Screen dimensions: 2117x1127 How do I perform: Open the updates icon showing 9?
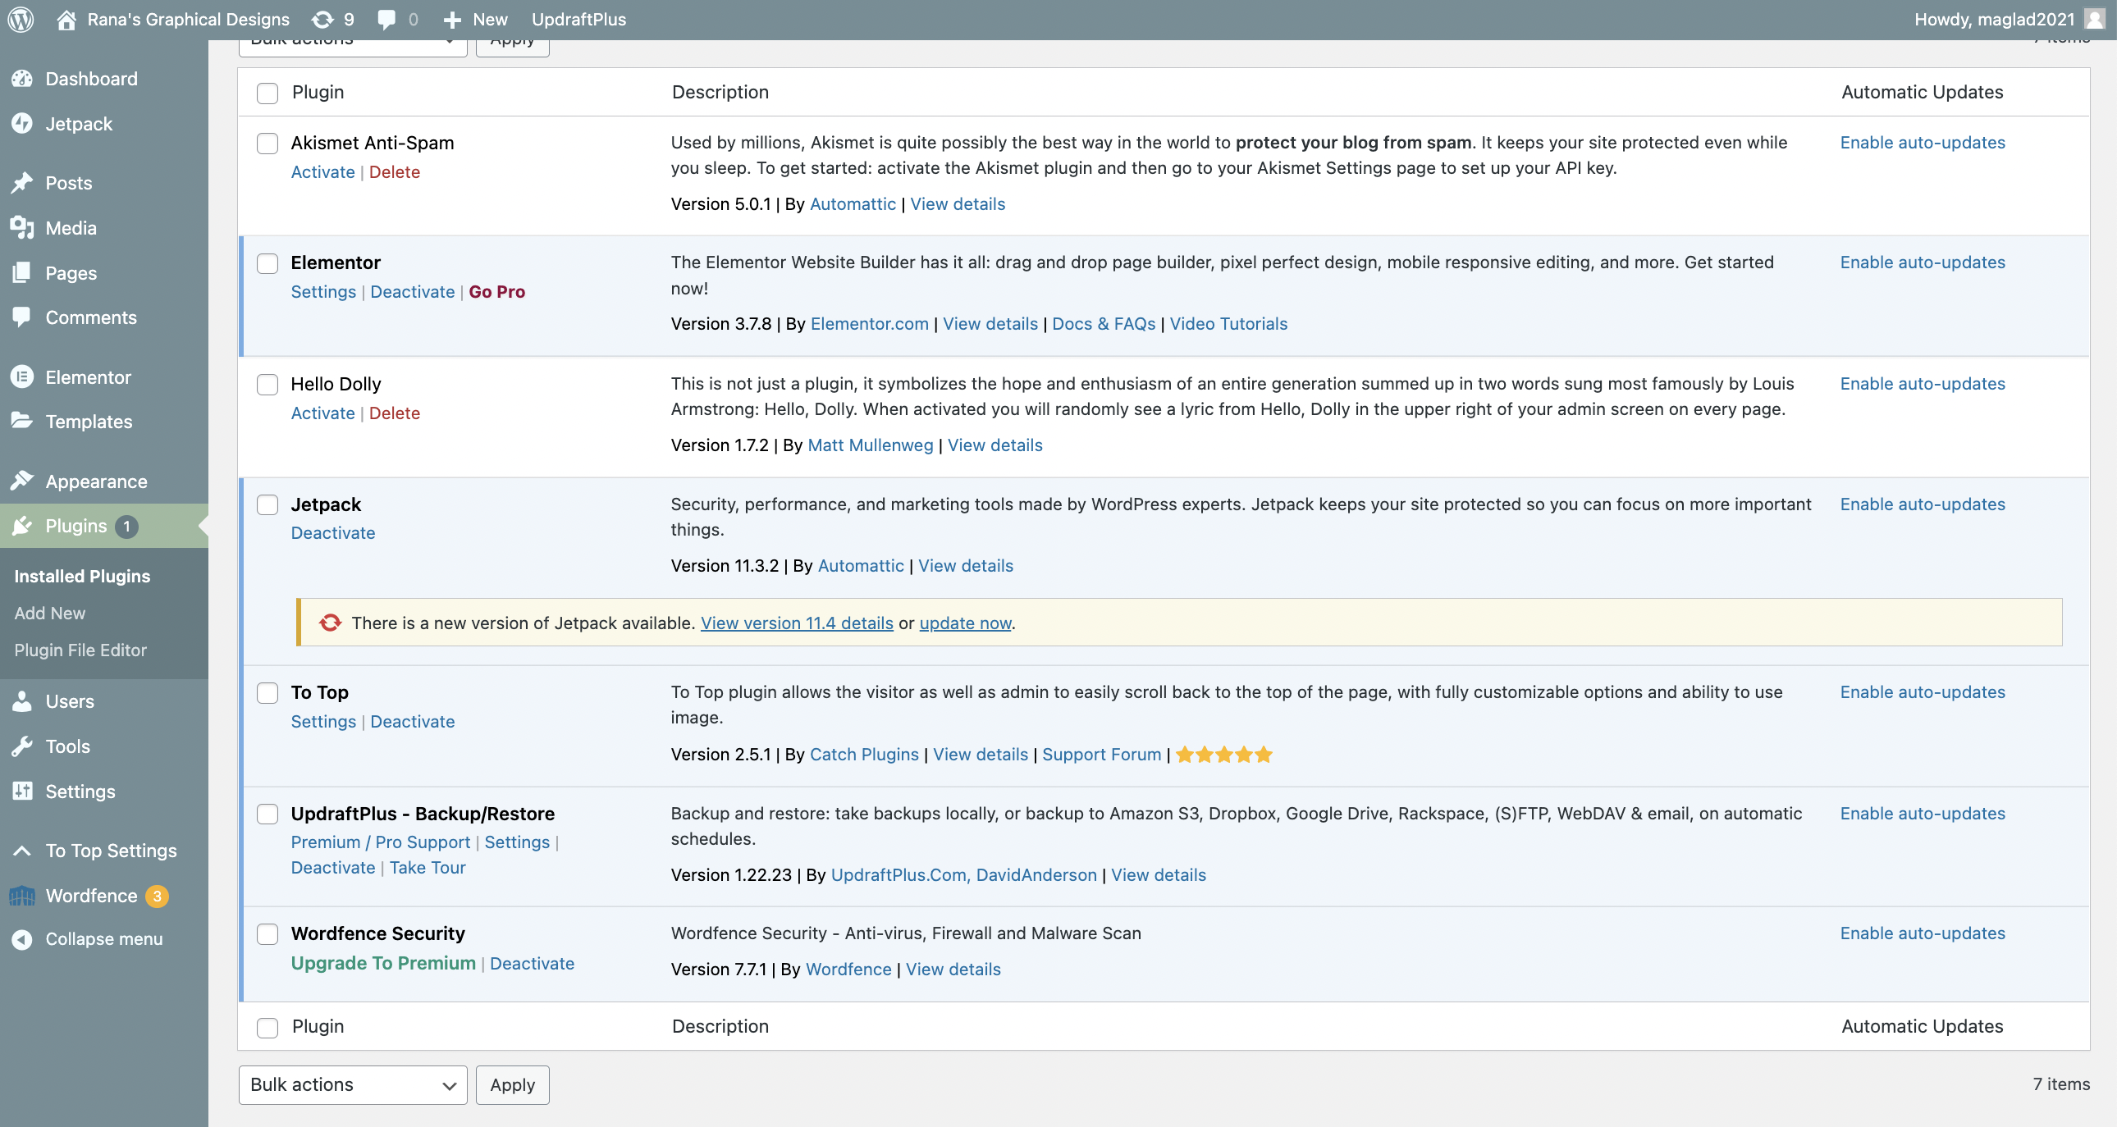[x=322, y=19]
